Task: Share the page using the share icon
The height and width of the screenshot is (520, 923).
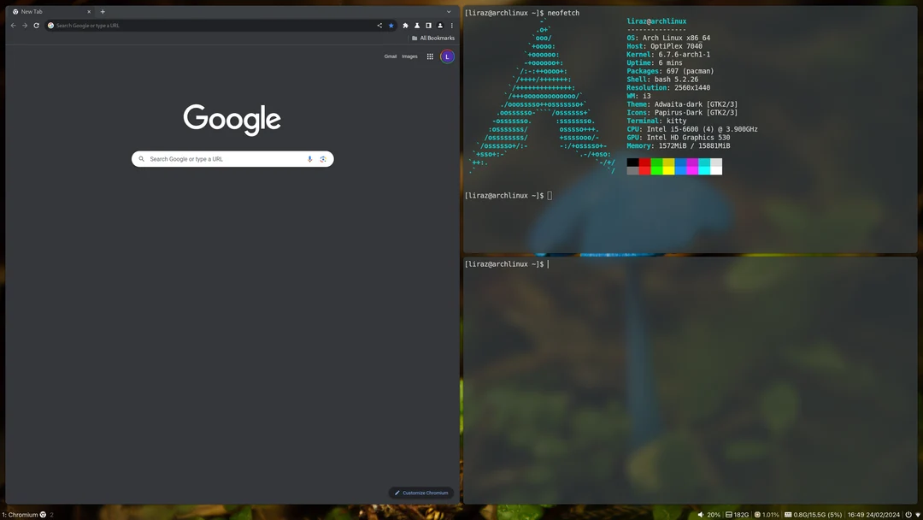Action: [379, 25]
